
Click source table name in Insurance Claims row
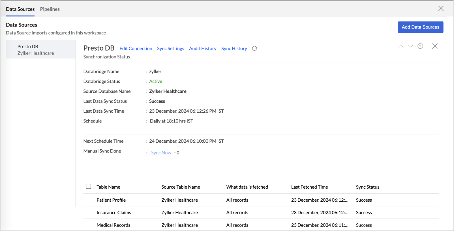click(x=180, y=212)
